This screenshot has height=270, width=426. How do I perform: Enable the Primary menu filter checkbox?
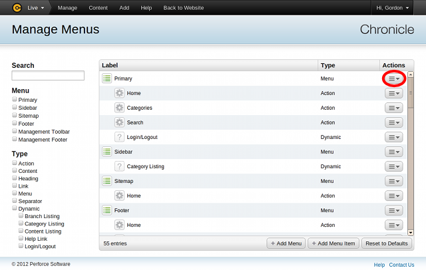click(x=15, y=100)
